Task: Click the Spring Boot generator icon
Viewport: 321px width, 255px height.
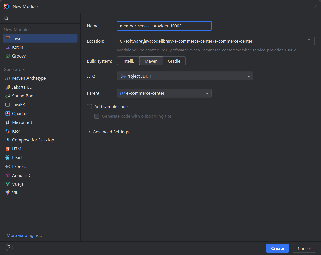Action: tap(8, 96)
